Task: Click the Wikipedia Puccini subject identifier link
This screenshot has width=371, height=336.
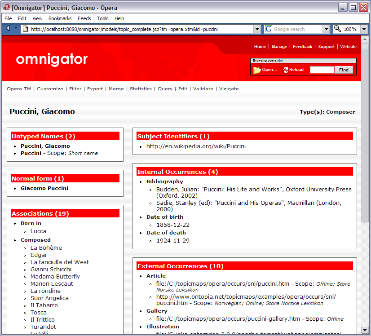Action: coord(196,146)
